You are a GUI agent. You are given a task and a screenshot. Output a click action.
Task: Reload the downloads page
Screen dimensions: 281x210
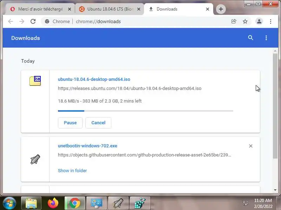(x=33, y=21)
